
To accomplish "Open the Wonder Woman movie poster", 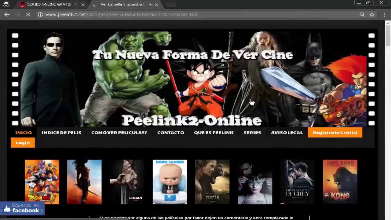I will (x=84, y=182).
